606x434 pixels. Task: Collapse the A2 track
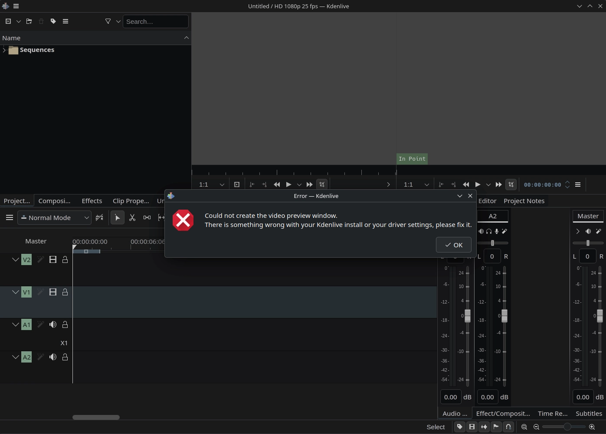[15, 357]
